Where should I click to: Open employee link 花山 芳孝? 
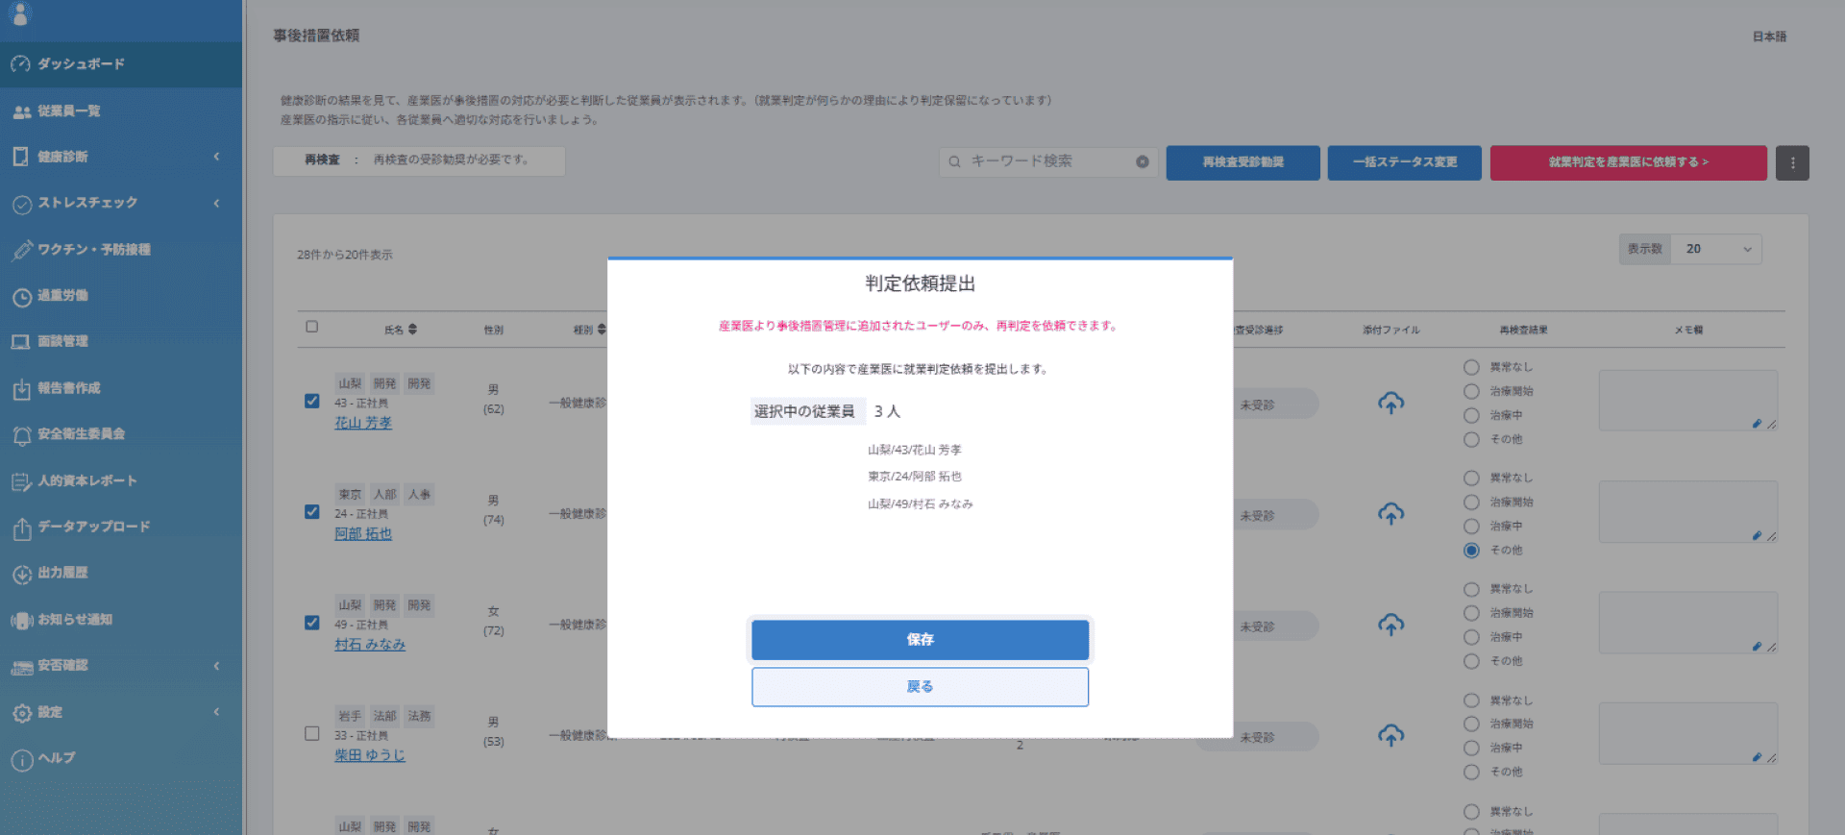[363, 423]
